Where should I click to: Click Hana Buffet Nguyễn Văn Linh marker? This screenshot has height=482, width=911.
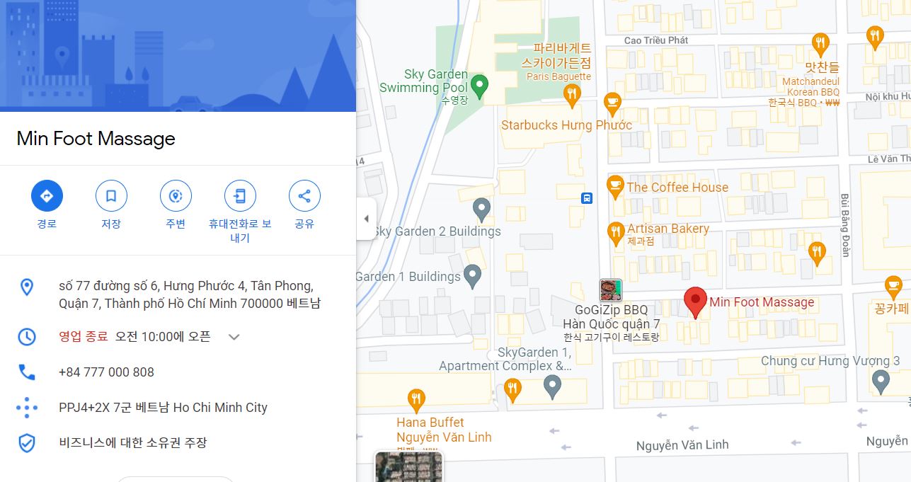(x=416, y=401)
